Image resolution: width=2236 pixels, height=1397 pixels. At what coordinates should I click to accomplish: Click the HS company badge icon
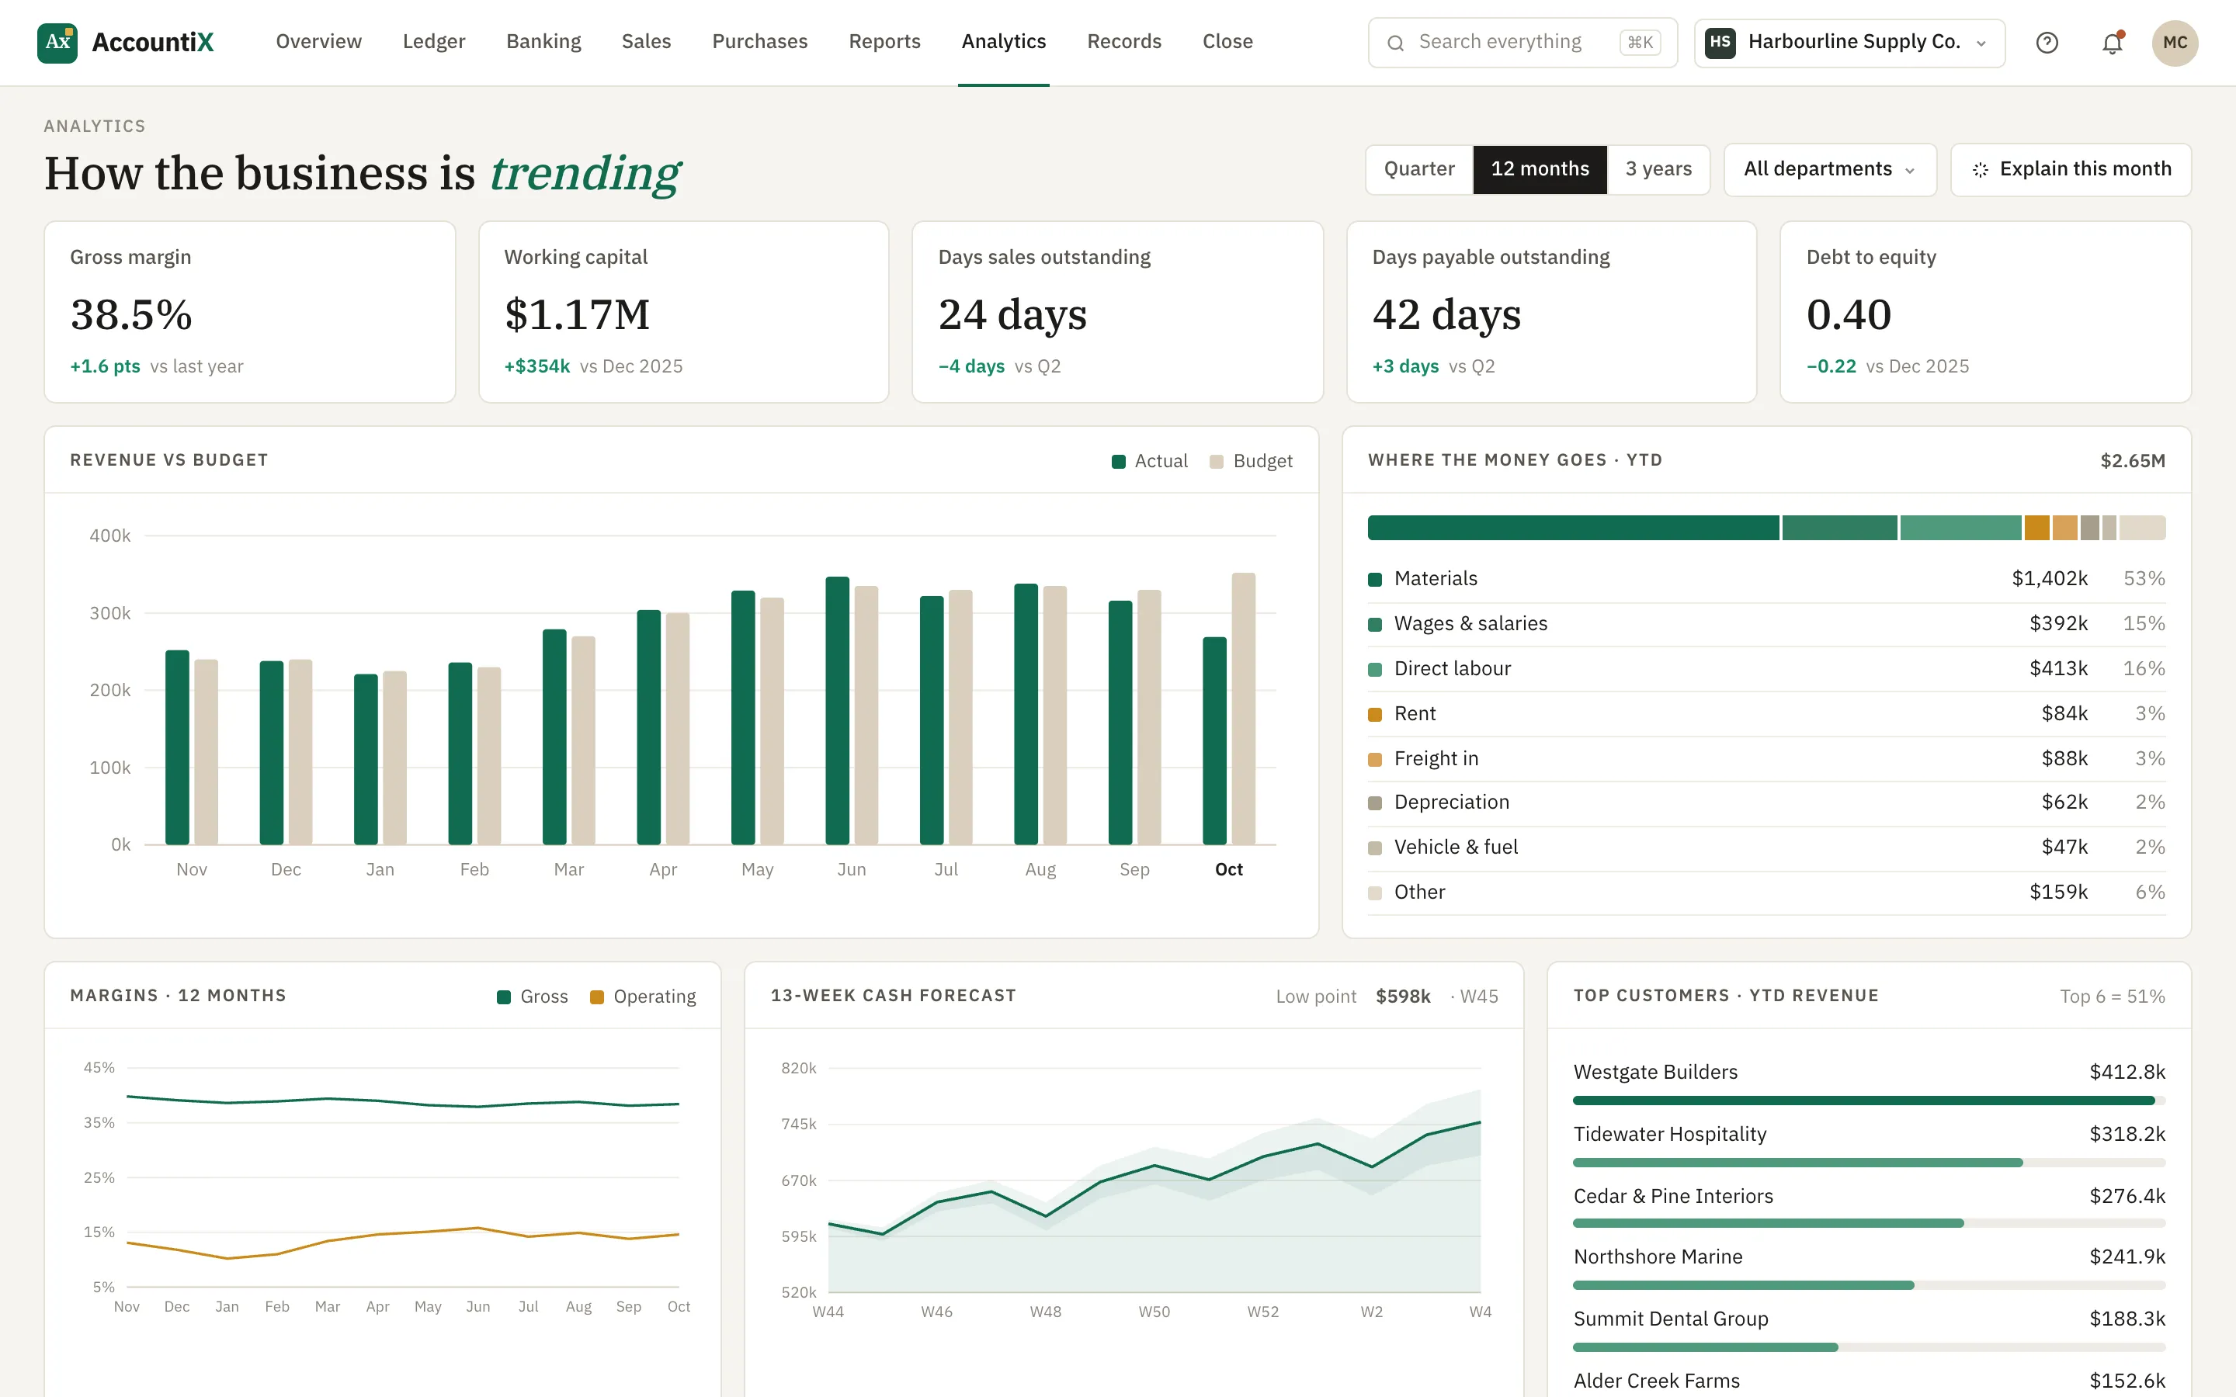pyautogui.click(x=1720, y=43)
